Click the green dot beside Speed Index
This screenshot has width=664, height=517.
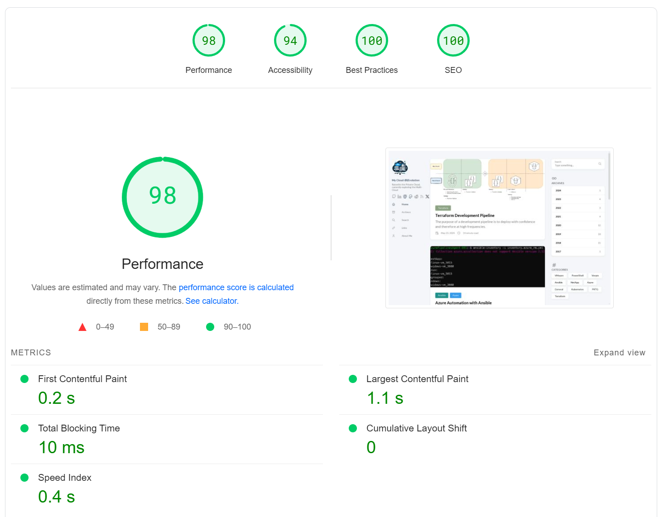pos(25,478)
